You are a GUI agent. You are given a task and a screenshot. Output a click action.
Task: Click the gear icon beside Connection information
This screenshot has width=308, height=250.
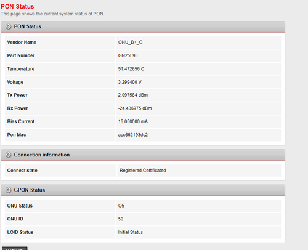point(9,155)
